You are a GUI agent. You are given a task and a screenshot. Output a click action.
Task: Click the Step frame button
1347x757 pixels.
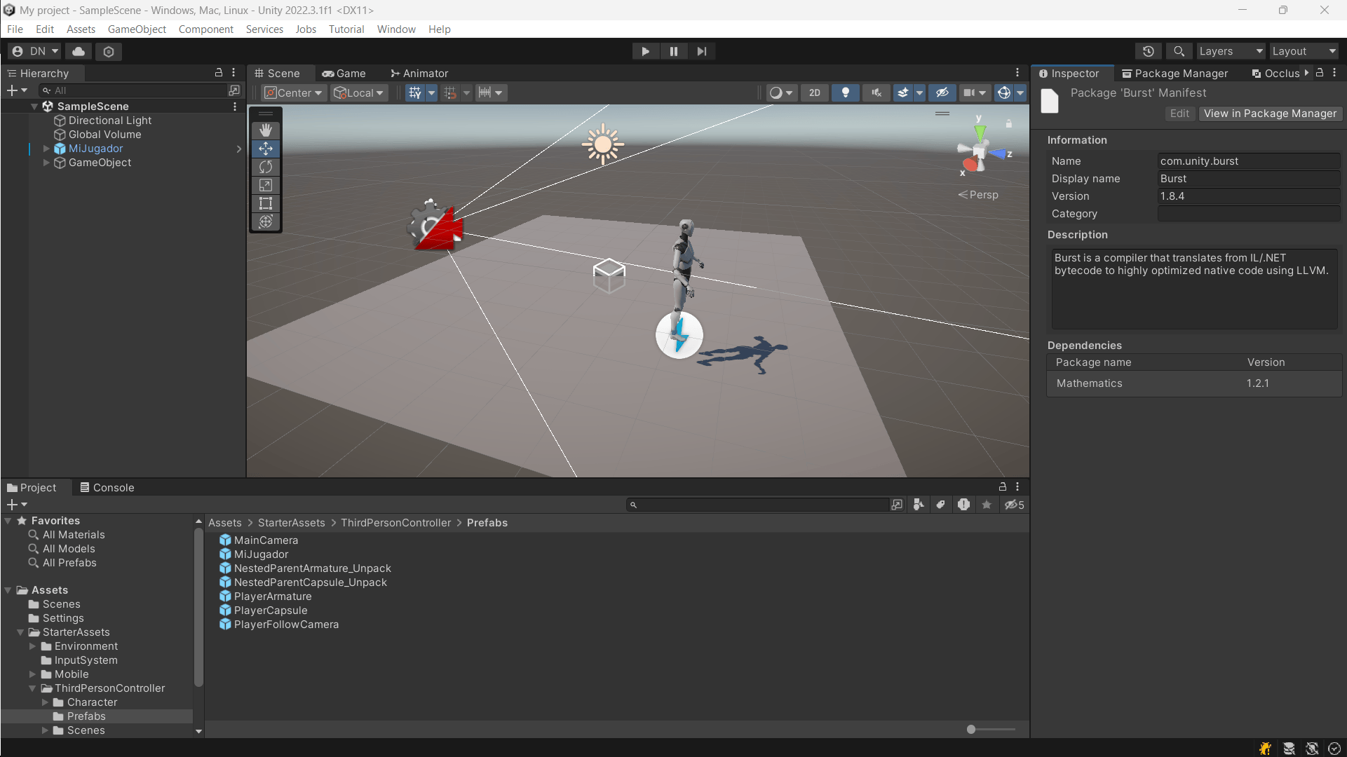coord(701,51)
